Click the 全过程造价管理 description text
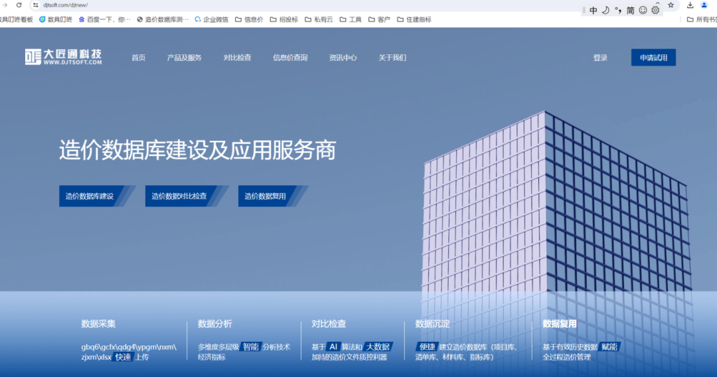This screenshot has width=717, height=377. tap(566, 357)
